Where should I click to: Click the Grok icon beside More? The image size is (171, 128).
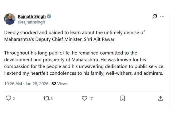pos(155,17)
